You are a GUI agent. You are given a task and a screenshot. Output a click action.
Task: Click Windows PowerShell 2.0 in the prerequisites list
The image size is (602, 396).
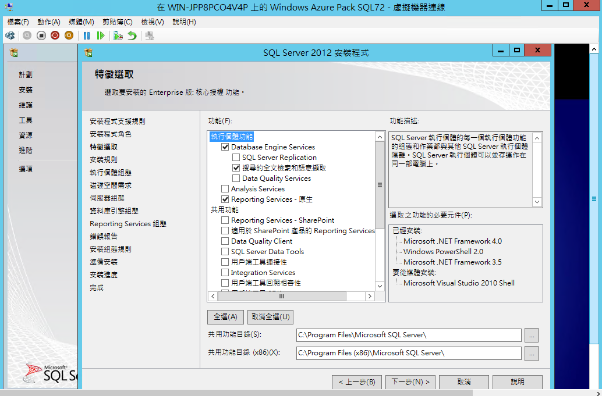pyautogui.click(x=443, y=252)
